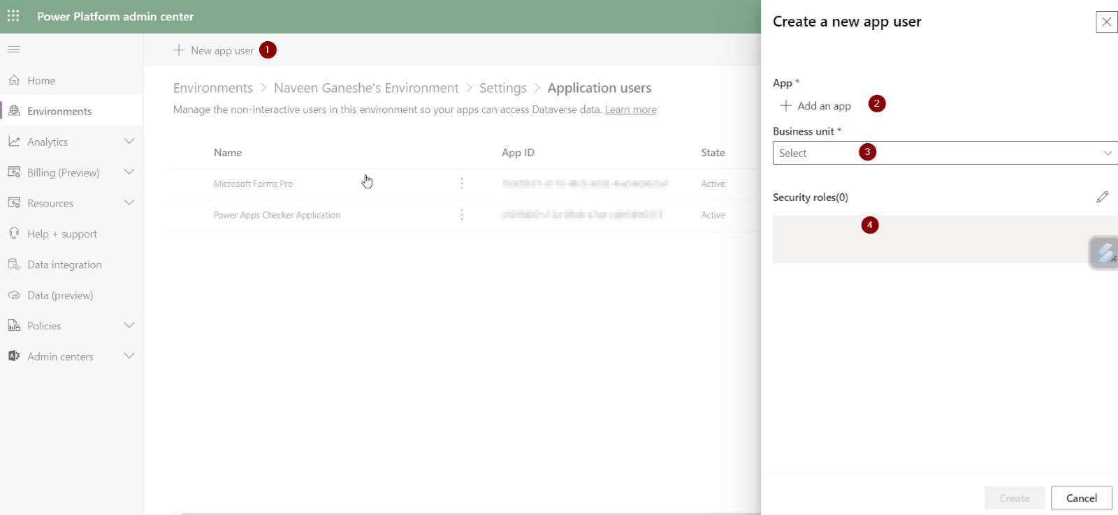
Task: Click blurred App ID of Microsoft Forms Pro
Action: pos(585,184)
